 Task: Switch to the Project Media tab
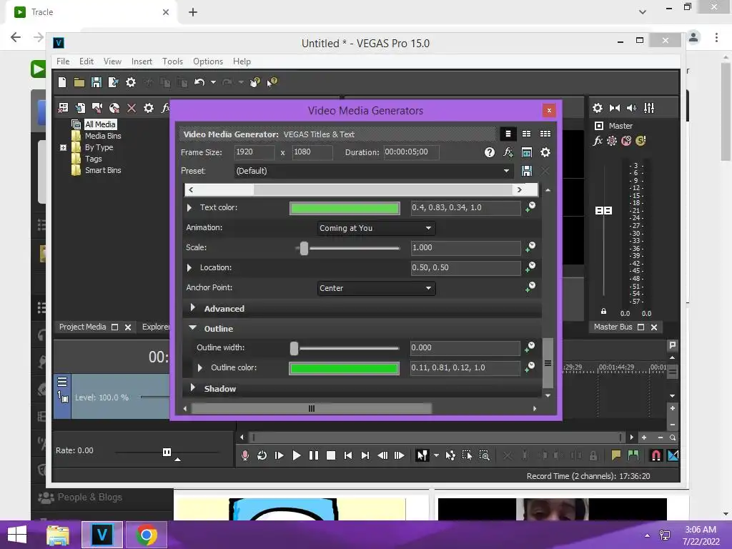pyautogui.click(x=83, y=327)
